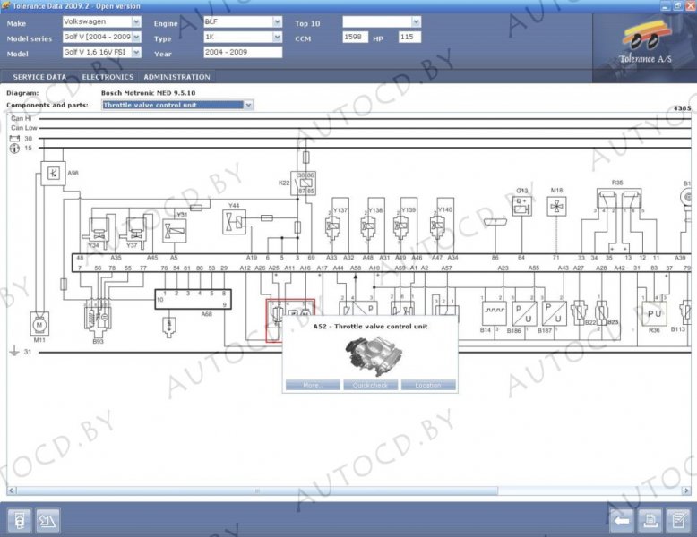Screen dimensions: 697x537
Task: Open the SERVICE DATA tab
Action: coord(39,77)
